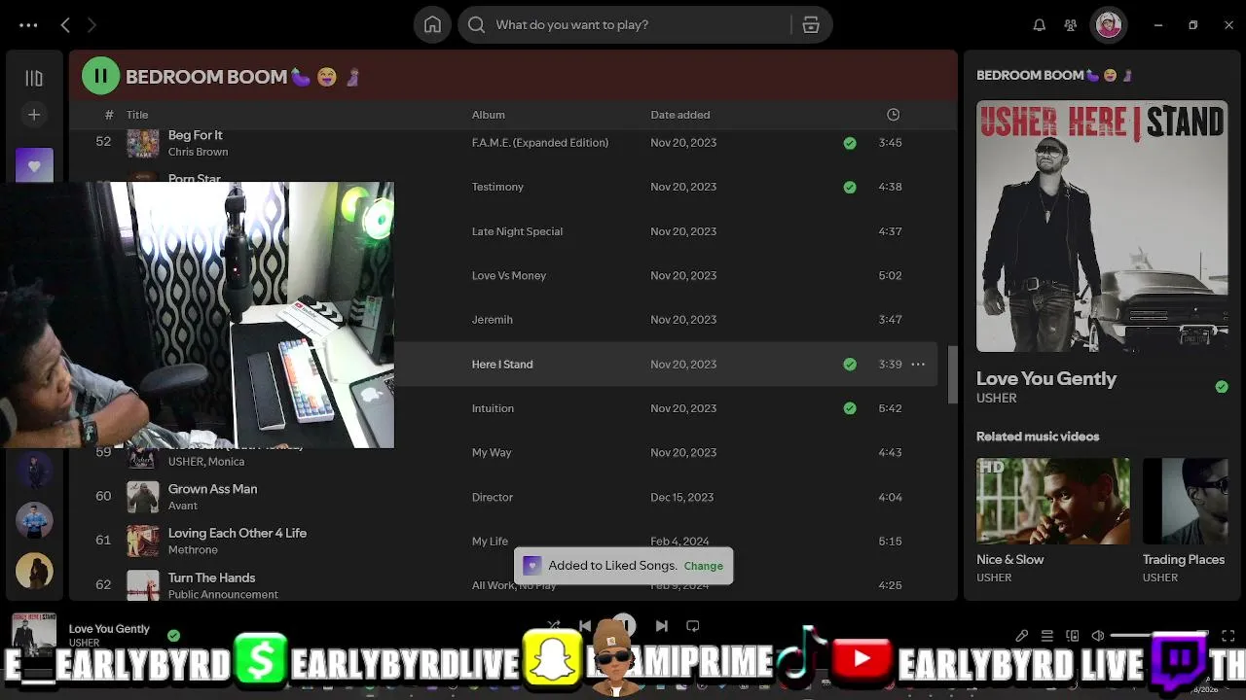Open the album link My Life
The width and height of the screenshot is (1246, 700).
(490, 541)
